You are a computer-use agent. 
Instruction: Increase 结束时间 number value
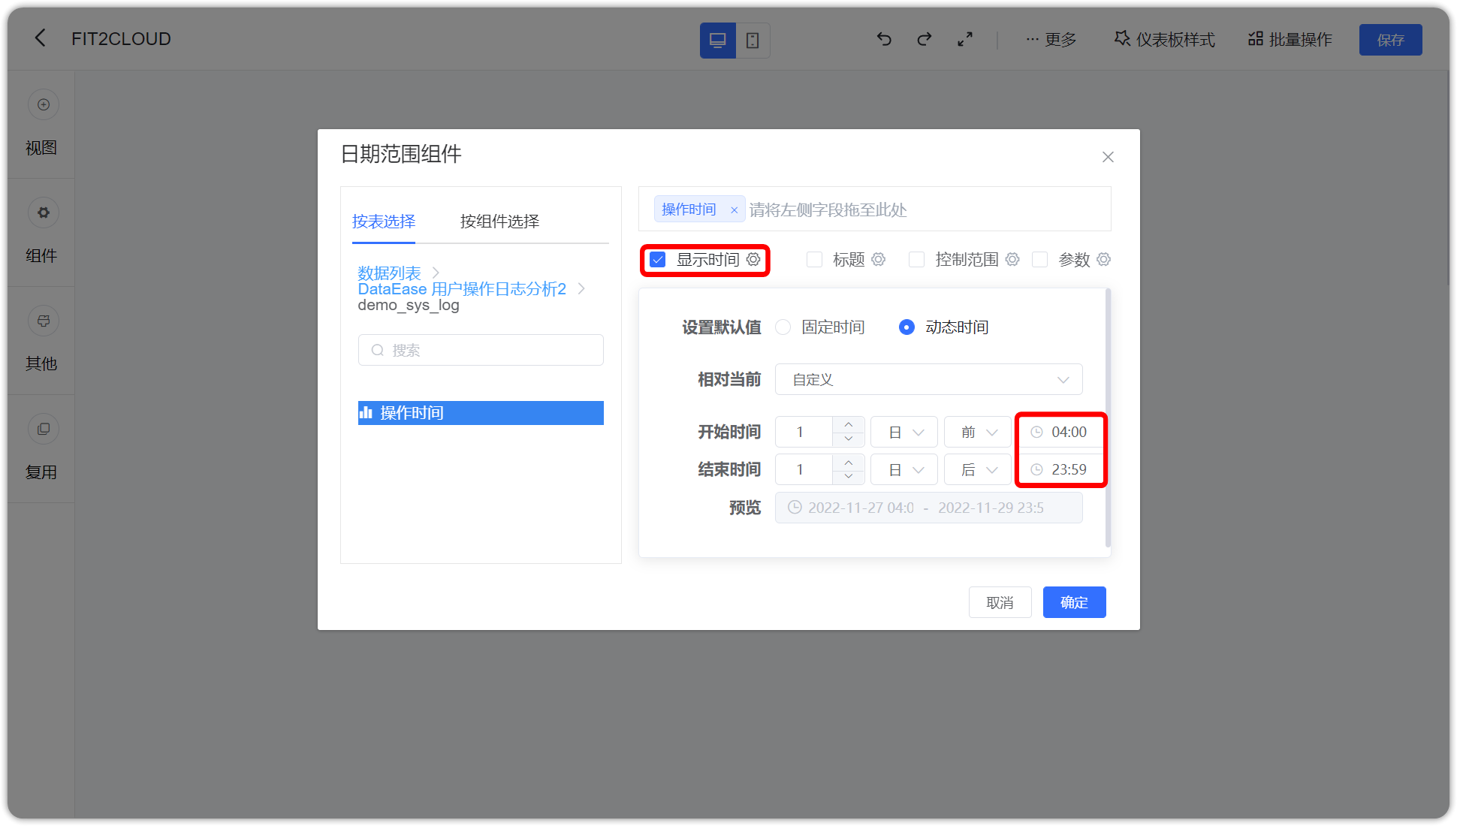(x=849, y=462)
